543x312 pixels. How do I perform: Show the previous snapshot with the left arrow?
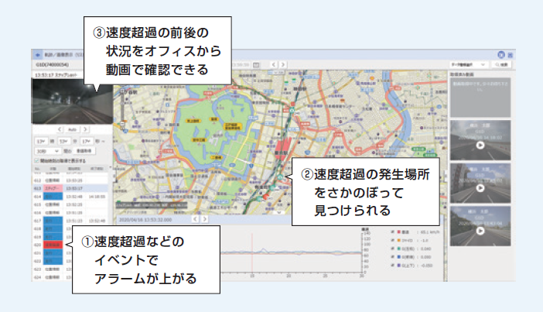pos(60,129)
